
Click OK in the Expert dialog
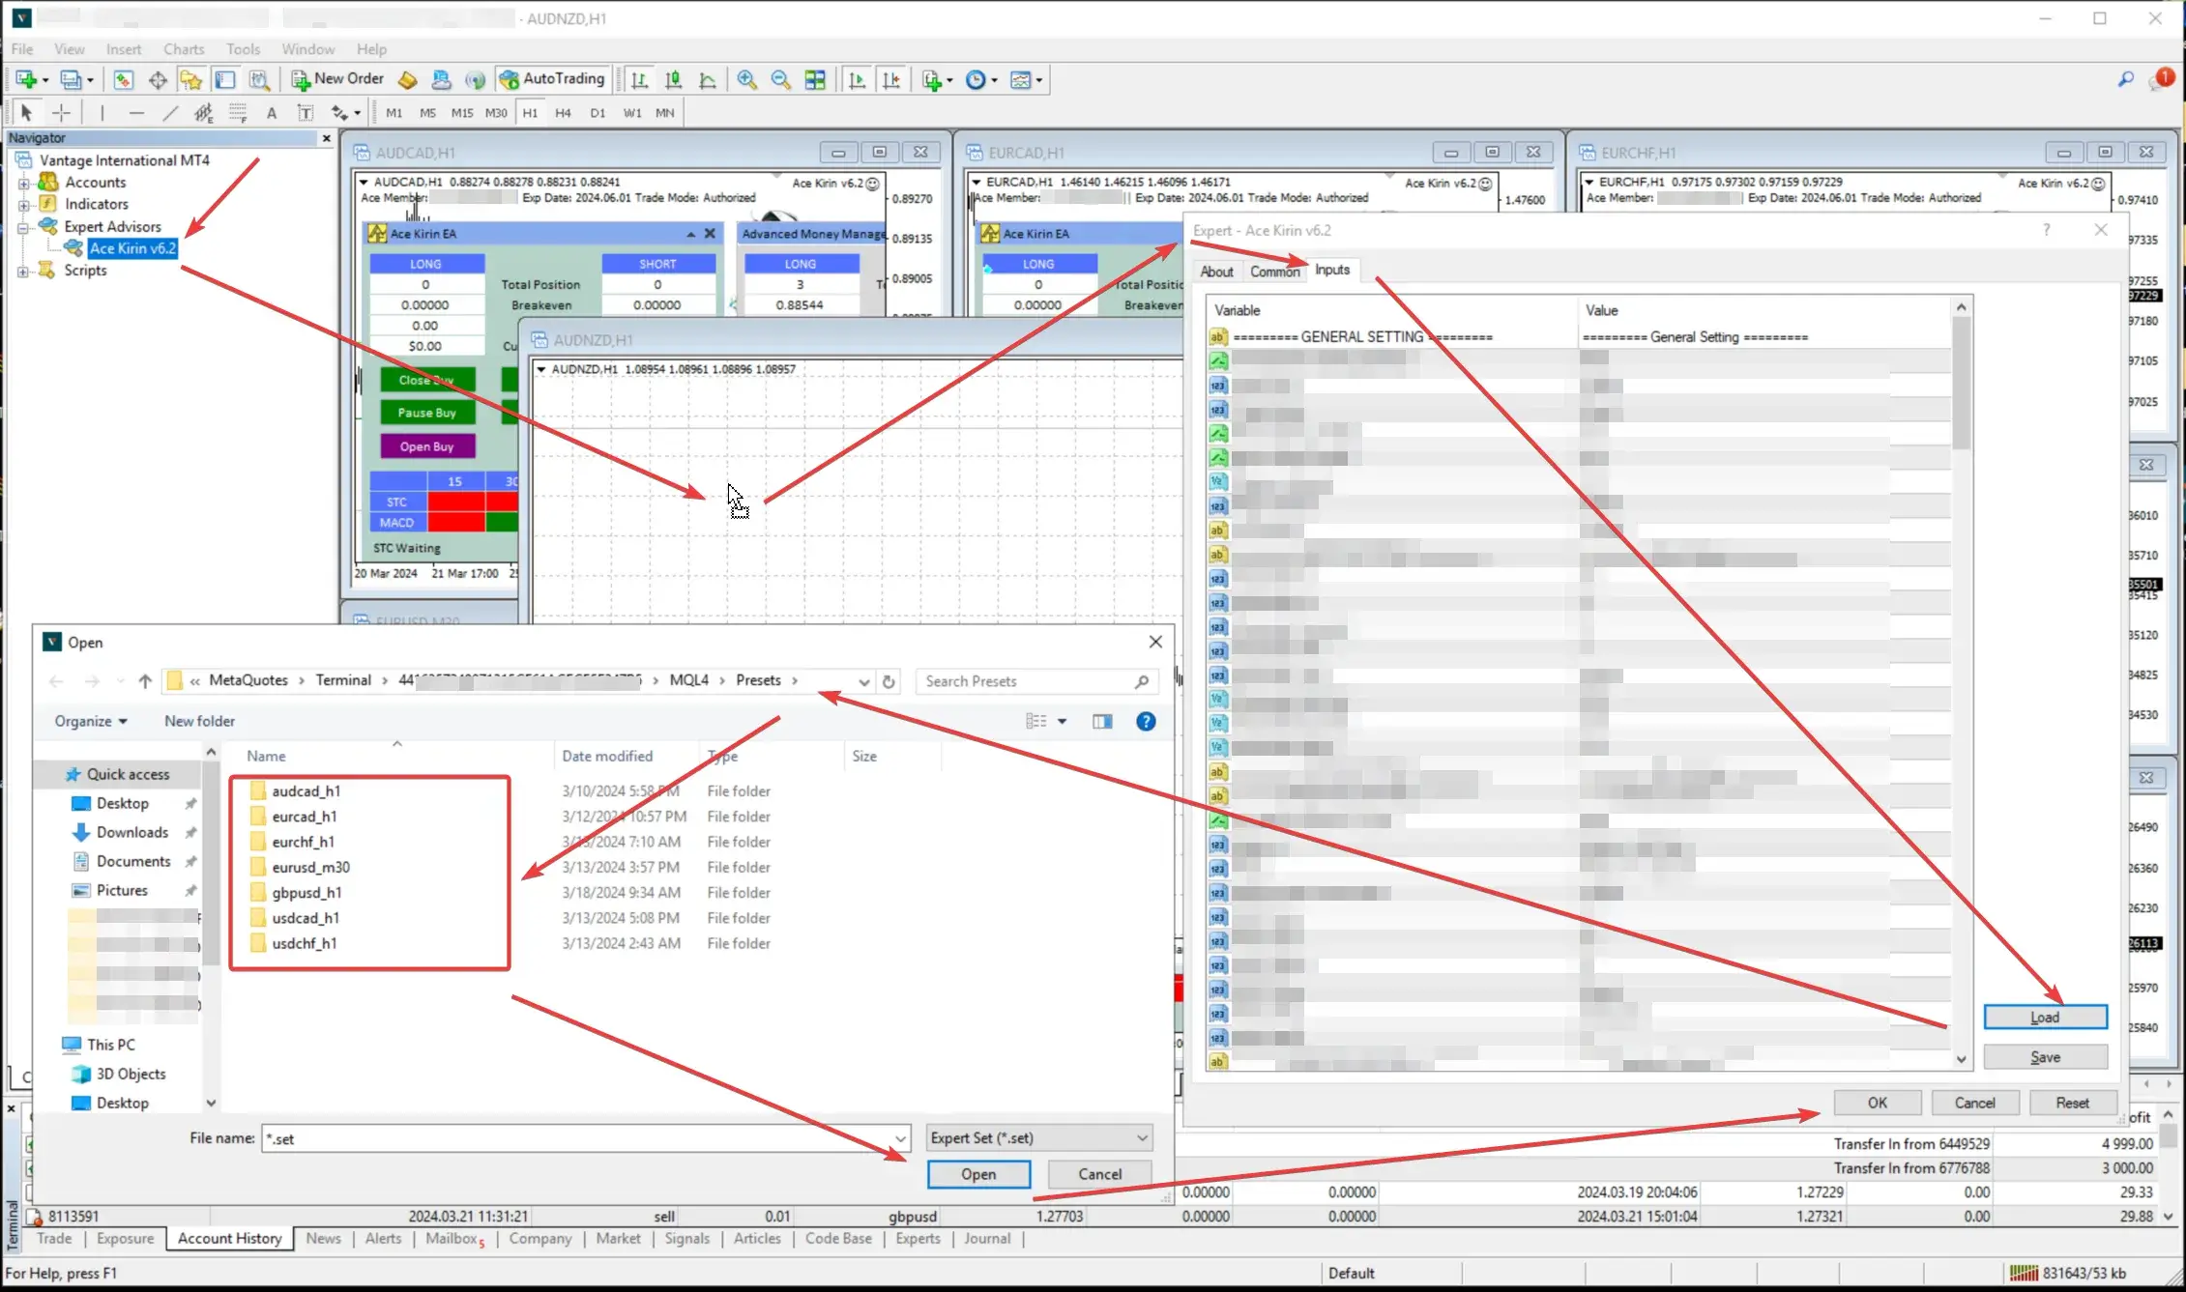pyautogui.click(x=1877, y=1103)
